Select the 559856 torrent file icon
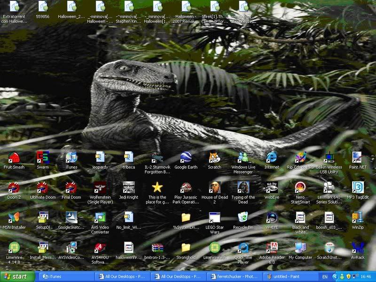376x282 pixels. click(43, 7)
